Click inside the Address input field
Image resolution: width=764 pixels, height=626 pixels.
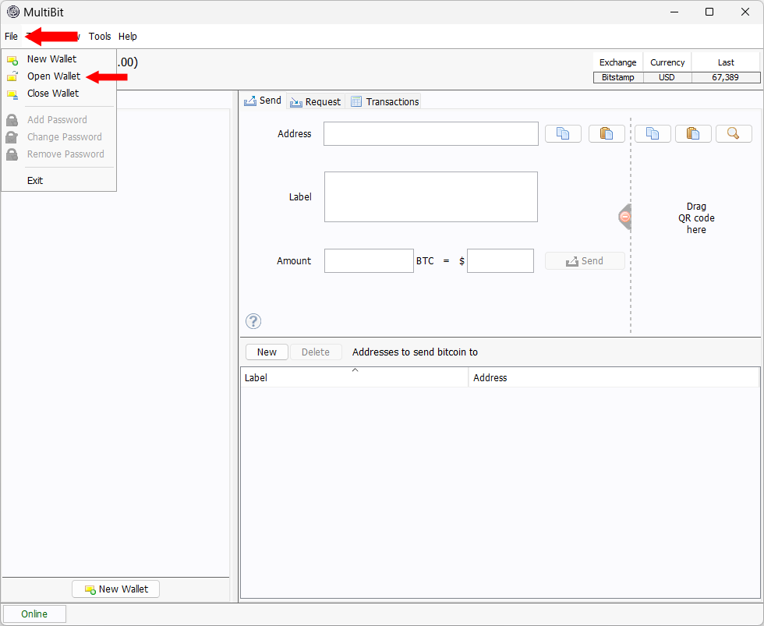click(x=430, y=133)
